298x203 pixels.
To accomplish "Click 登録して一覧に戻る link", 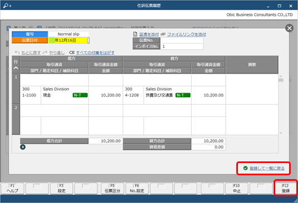I will click(x=267, y=168).
